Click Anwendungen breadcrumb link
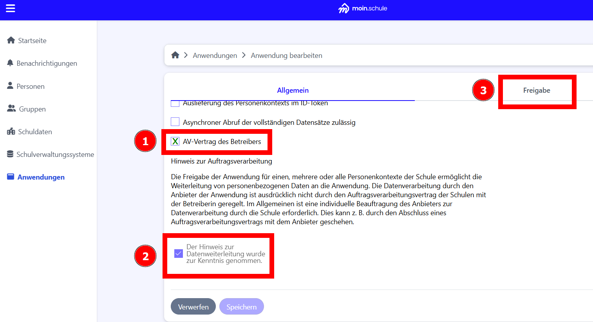Screen dimensions: 593x322 (x=215, y=56)
